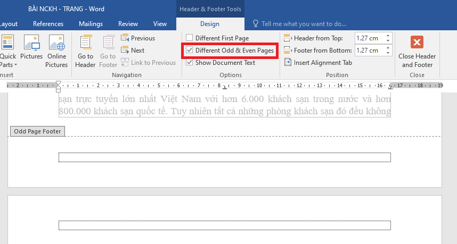457x244 pixels.
Task: Toggle Show Document Text option
Action: pos(190,63)
